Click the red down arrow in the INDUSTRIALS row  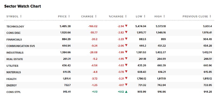pos(126,52)
